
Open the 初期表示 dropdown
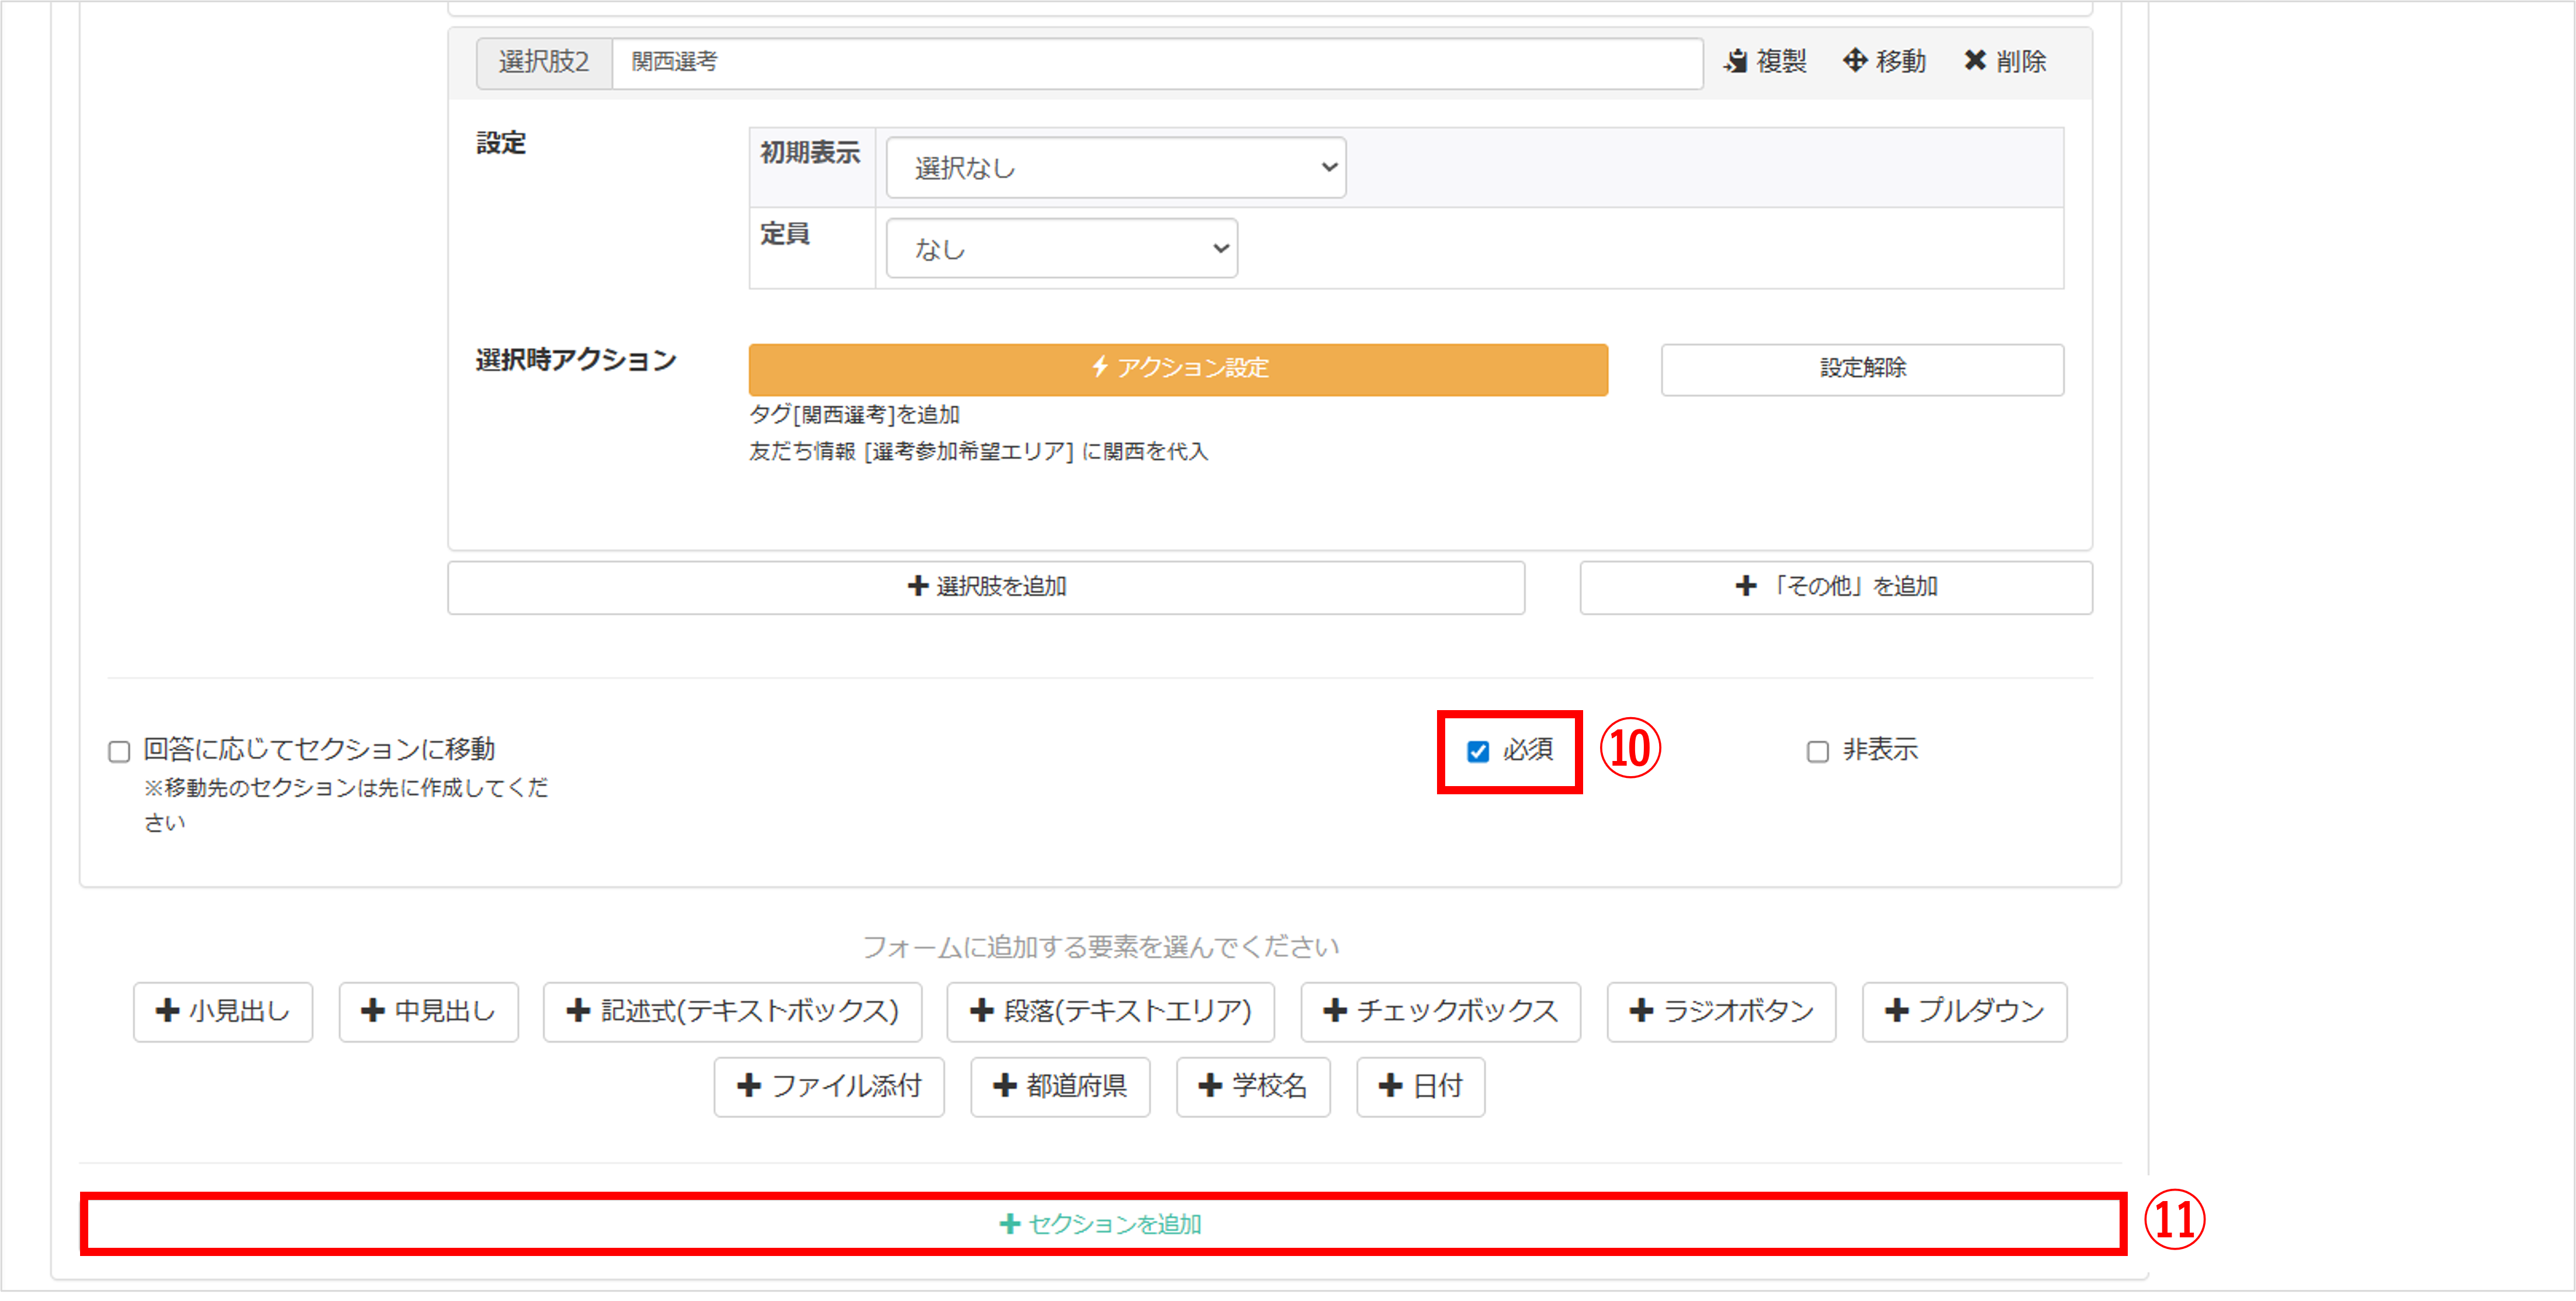pos(1115,168)
